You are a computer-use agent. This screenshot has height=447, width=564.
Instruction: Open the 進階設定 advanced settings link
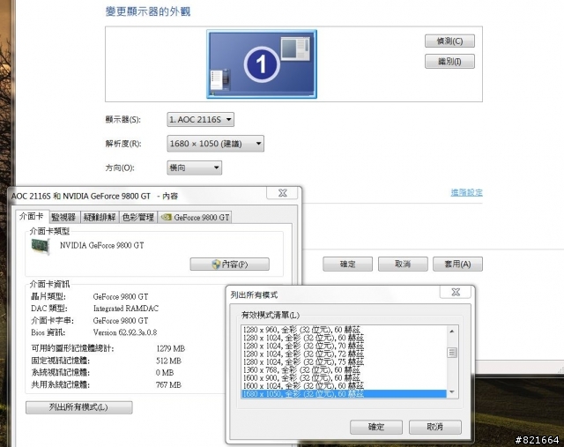coord(466,192)
